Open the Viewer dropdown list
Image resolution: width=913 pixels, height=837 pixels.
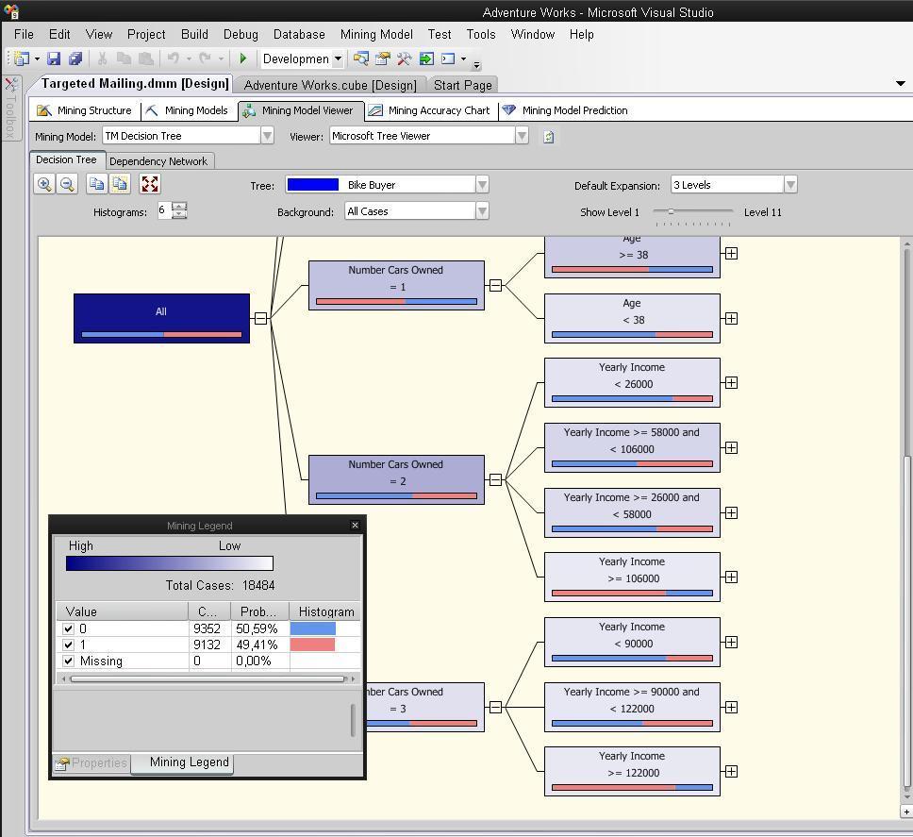523,136
